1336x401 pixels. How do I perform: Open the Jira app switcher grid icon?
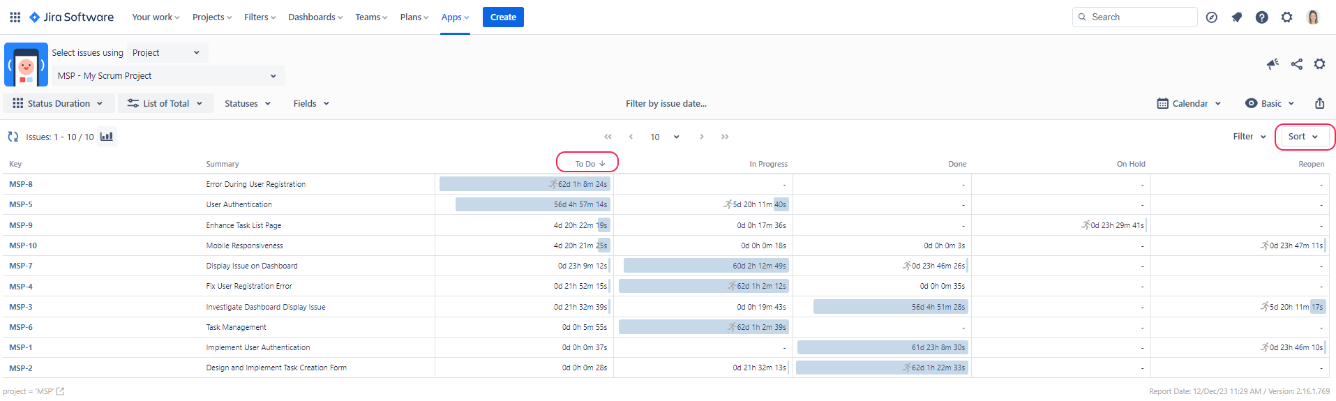[x=15, y=17]
